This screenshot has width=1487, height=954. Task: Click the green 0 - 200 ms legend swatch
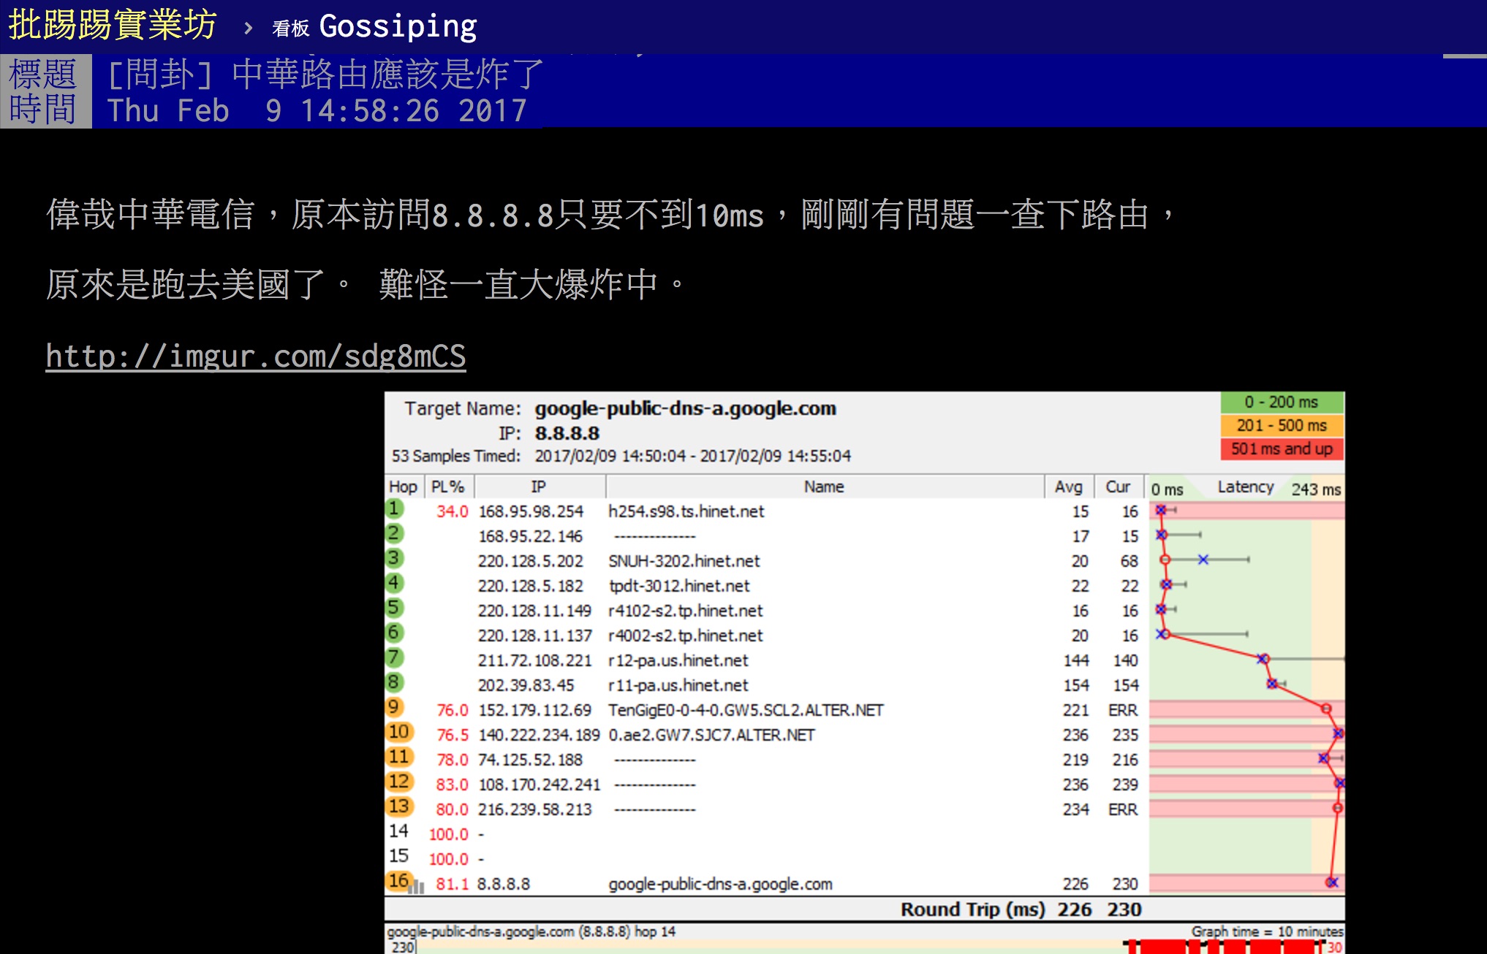1282,402
